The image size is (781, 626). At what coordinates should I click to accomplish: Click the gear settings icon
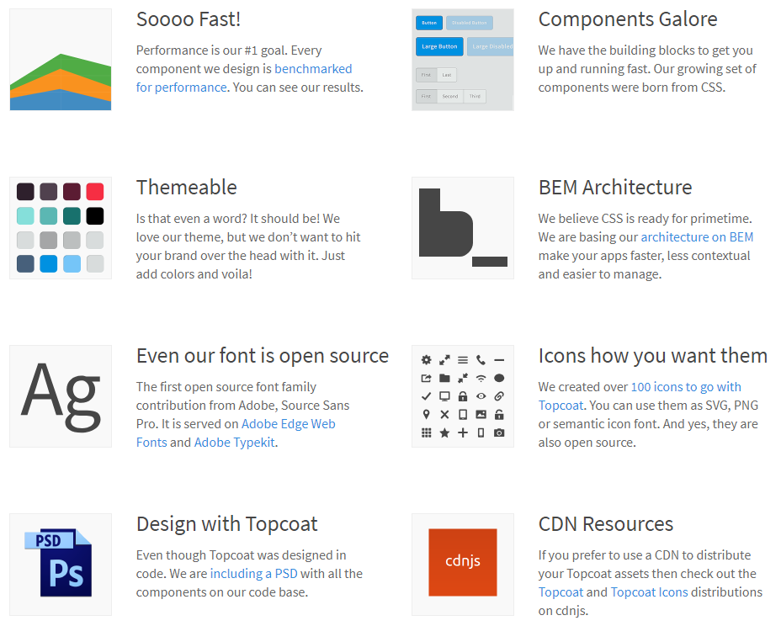pyautogui.click(x=427, y=359)
